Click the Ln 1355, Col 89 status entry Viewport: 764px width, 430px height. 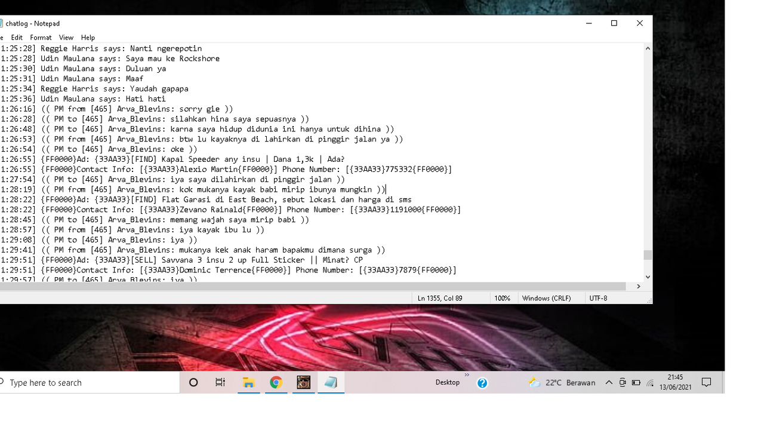click(440, 298)
